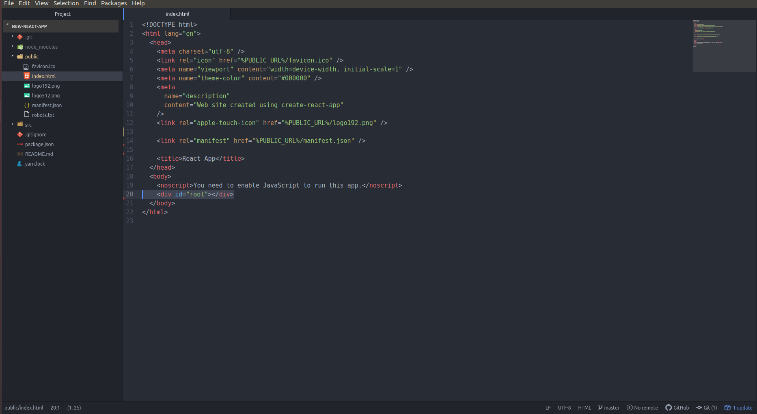Open robots.txt in the tree
This screenshot has height=414, width=757.
coord(43,115)
